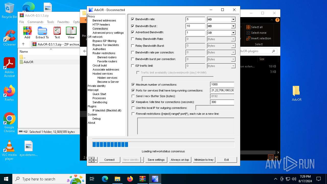The width and height of the screenshot is (327, 184).
Task: Expand the New identity dropdown arrow
Action: point(142,160)
